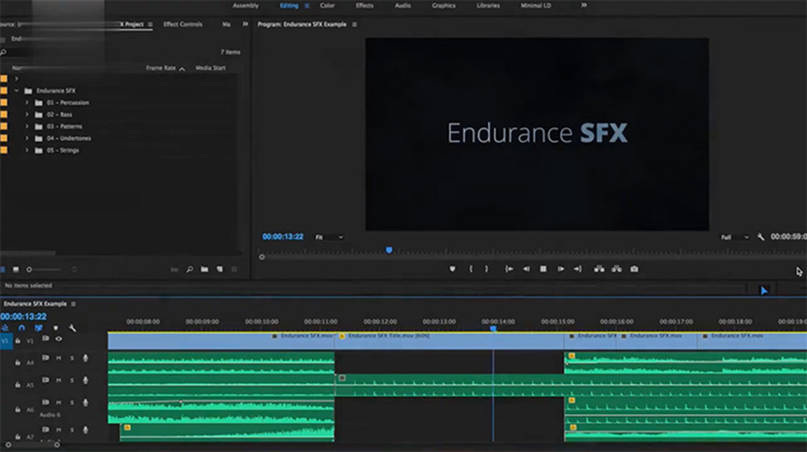Toggle track lock on V1
This screenshot has height=452, width=807.
point(18,340)
